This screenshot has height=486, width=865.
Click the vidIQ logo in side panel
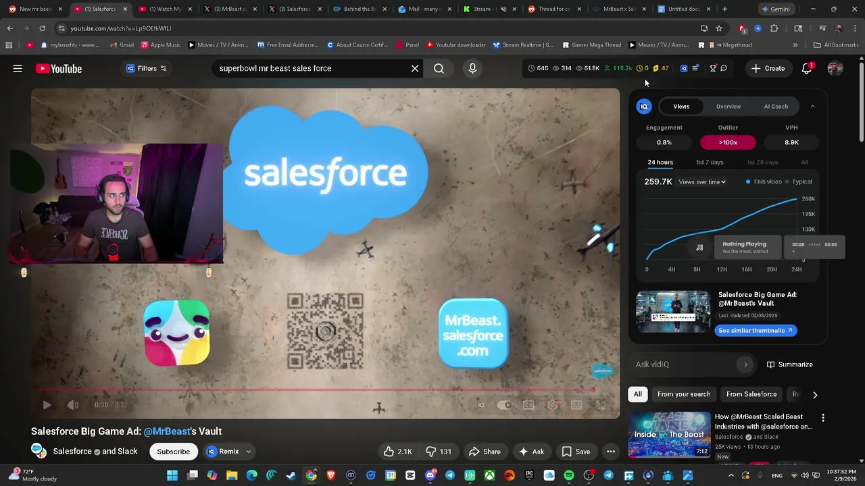click(x=644, y=106)
